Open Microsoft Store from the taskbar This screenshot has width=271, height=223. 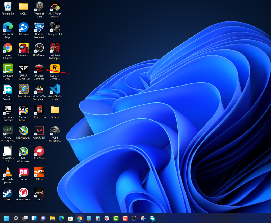pos(70,218)
